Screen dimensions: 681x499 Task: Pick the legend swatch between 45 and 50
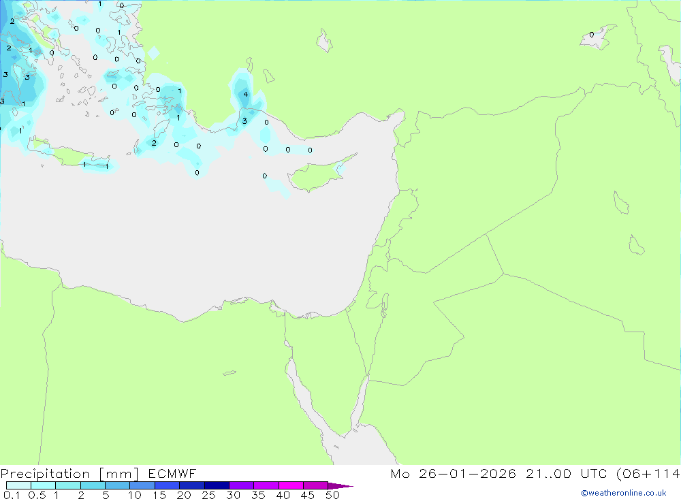315,485
